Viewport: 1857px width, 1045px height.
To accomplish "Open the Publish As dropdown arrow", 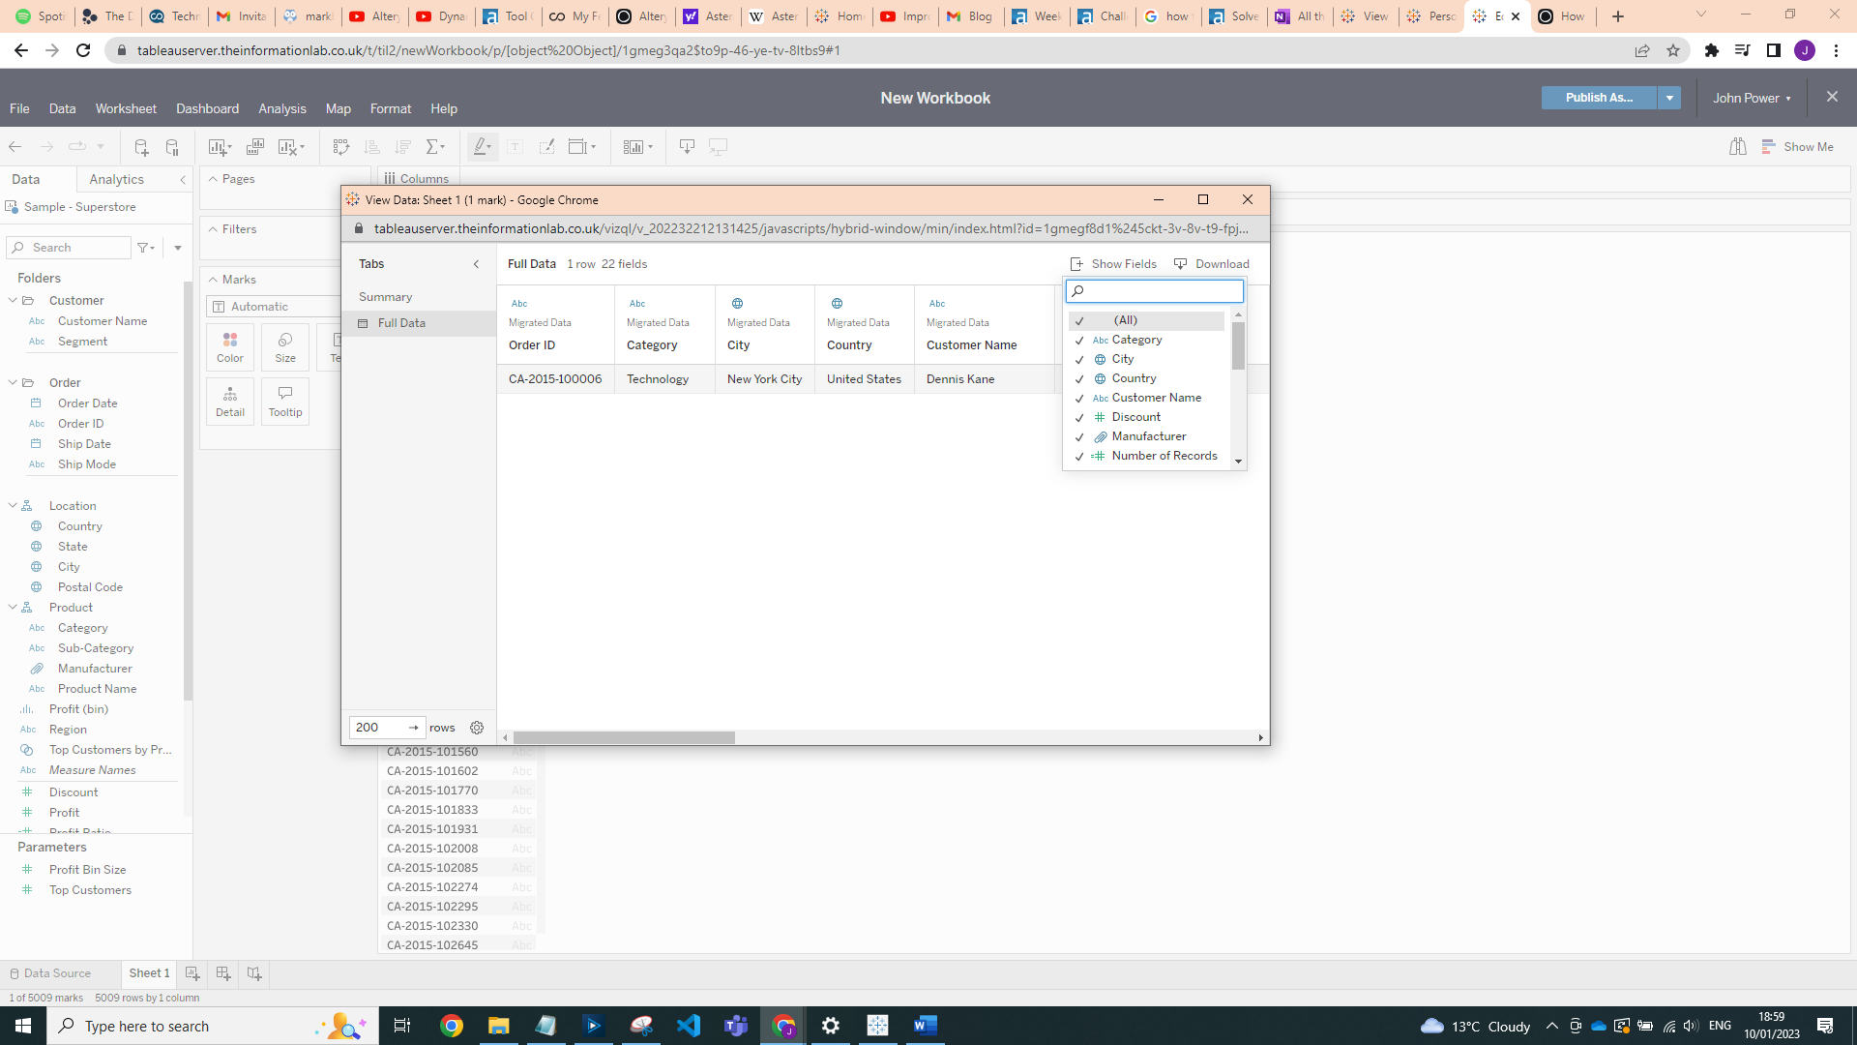I will (1669, 98).
